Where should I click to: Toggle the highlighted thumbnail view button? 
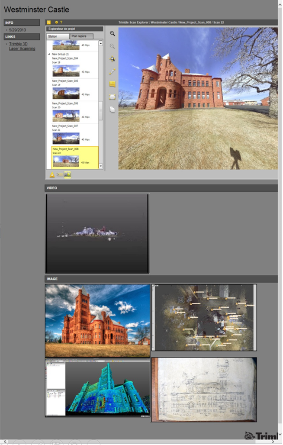click(68, 175)
